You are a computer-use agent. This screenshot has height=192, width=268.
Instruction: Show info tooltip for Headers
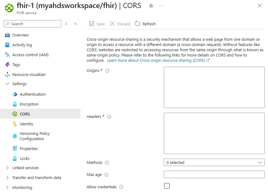coord(109,117)
